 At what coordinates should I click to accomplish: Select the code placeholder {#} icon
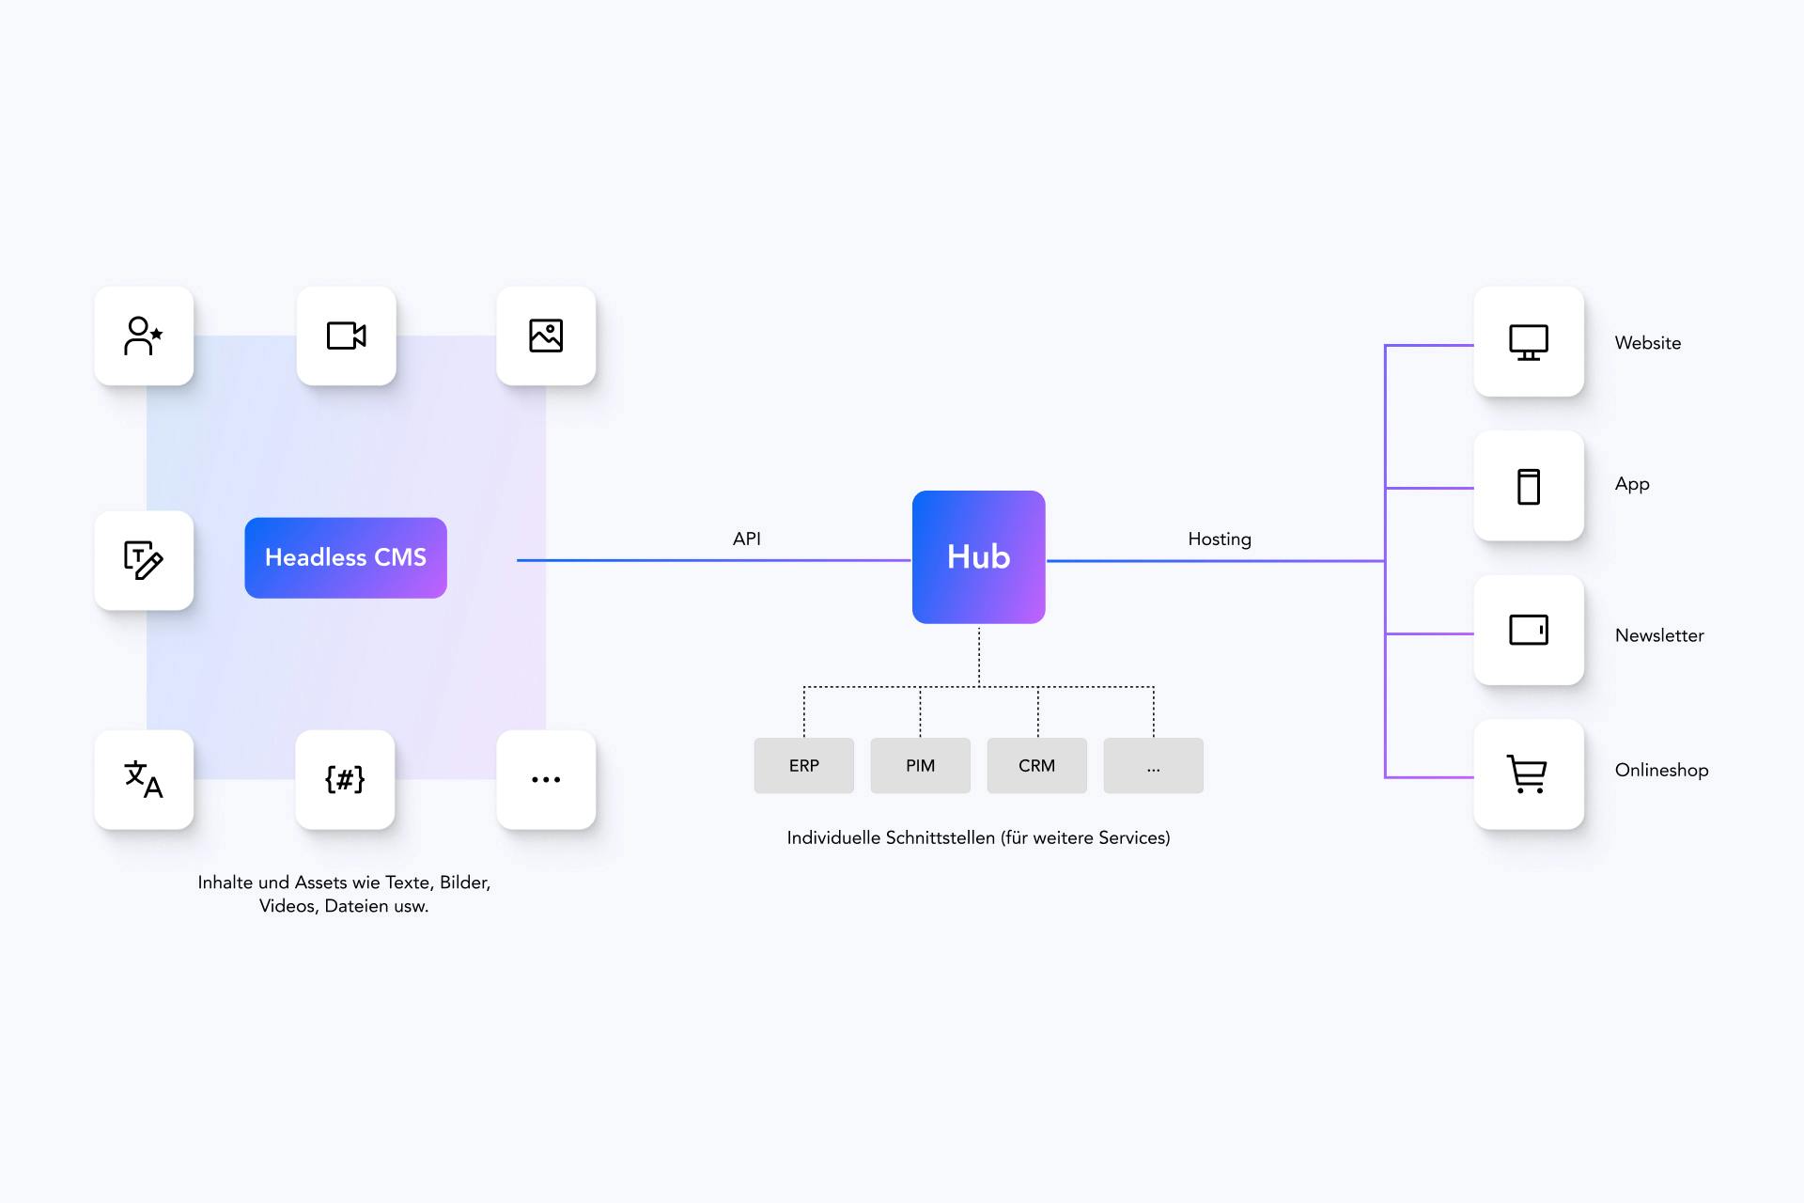point(345,780)
